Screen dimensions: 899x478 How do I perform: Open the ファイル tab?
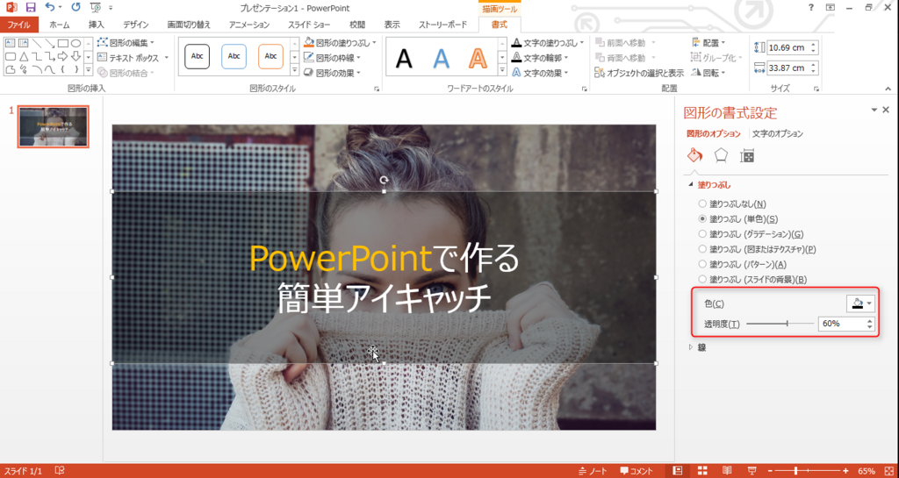pyautogui.click(x=19, y=25)
